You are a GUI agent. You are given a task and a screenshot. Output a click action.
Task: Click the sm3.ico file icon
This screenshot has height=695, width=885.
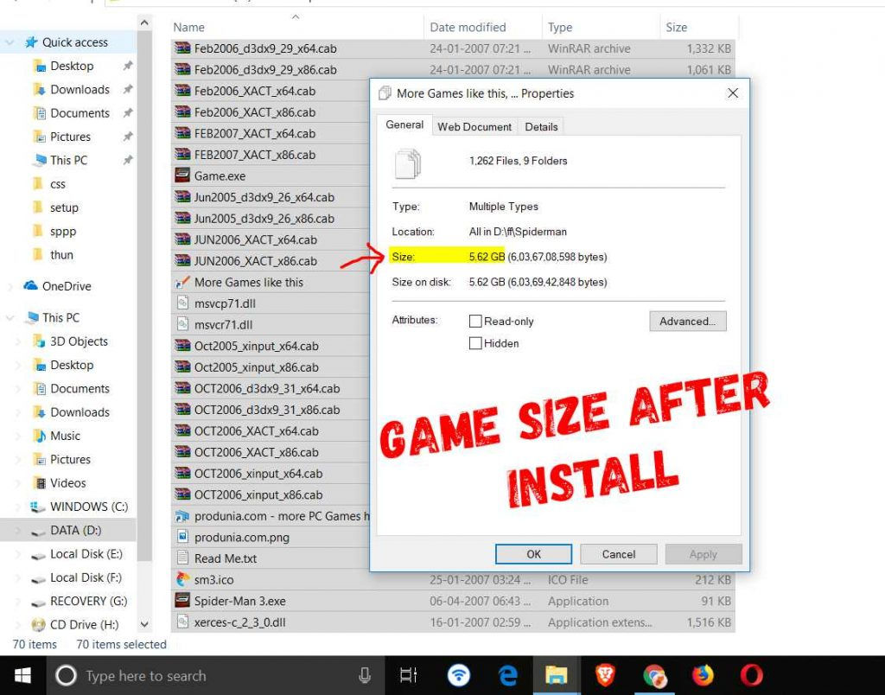(182, 579)
